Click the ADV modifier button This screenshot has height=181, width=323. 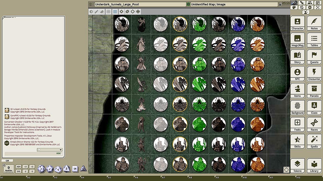point(19,167)
